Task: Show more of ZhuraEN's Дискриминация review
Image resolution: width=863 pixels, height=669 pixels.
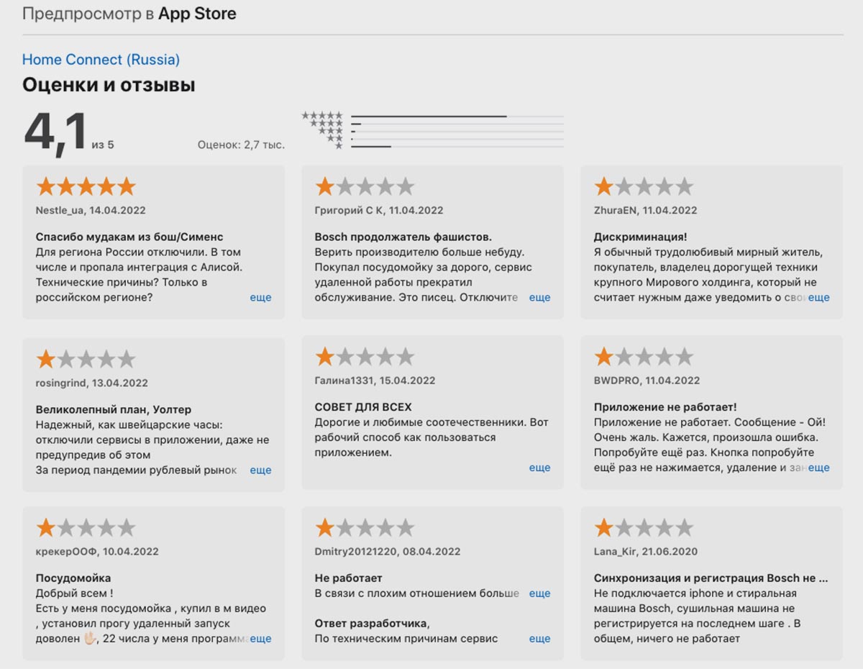Action: [x=818, y=297]
